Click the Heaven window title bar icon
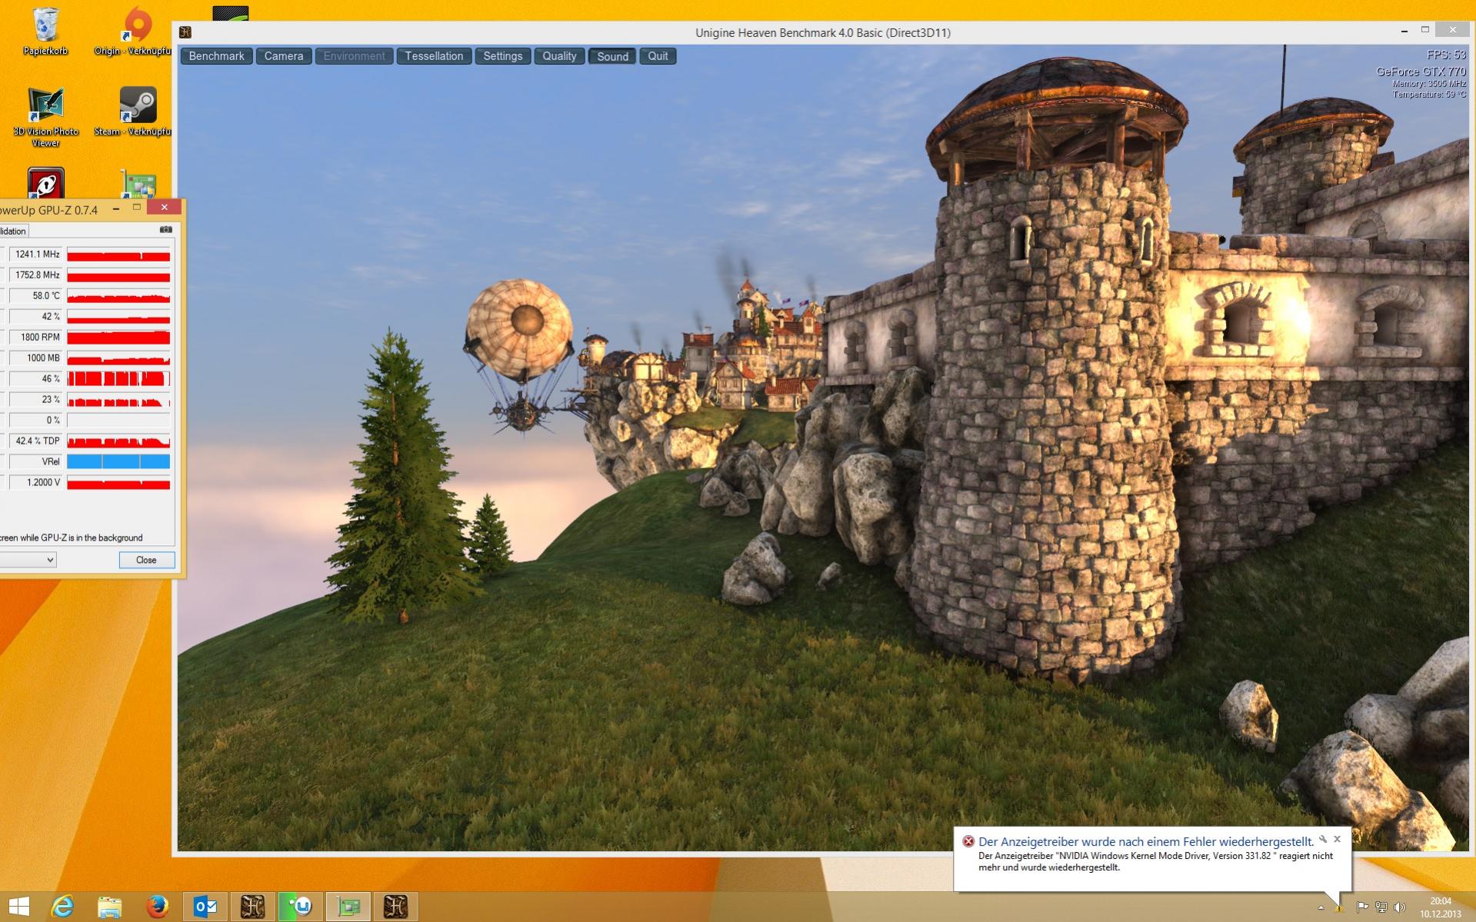Image resolution: width=1476 pixels, height=922 pixels. [185, 32]
